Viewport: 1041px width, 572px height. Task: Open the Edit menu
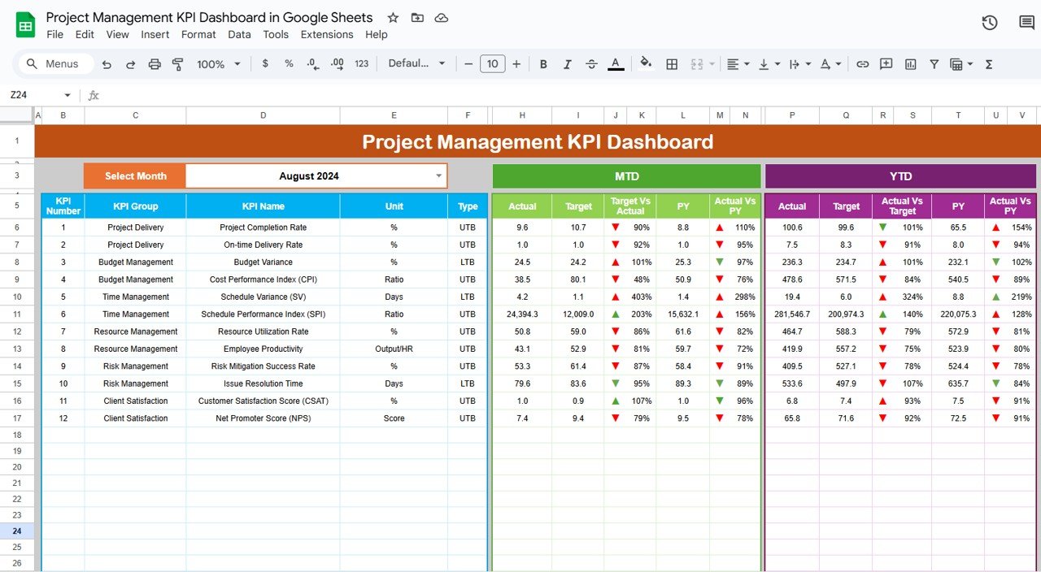point(85,35)
